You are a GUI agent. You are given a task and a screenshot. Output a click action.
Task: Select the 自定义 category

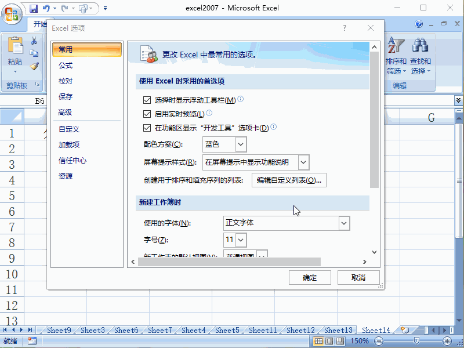[87, 129]
